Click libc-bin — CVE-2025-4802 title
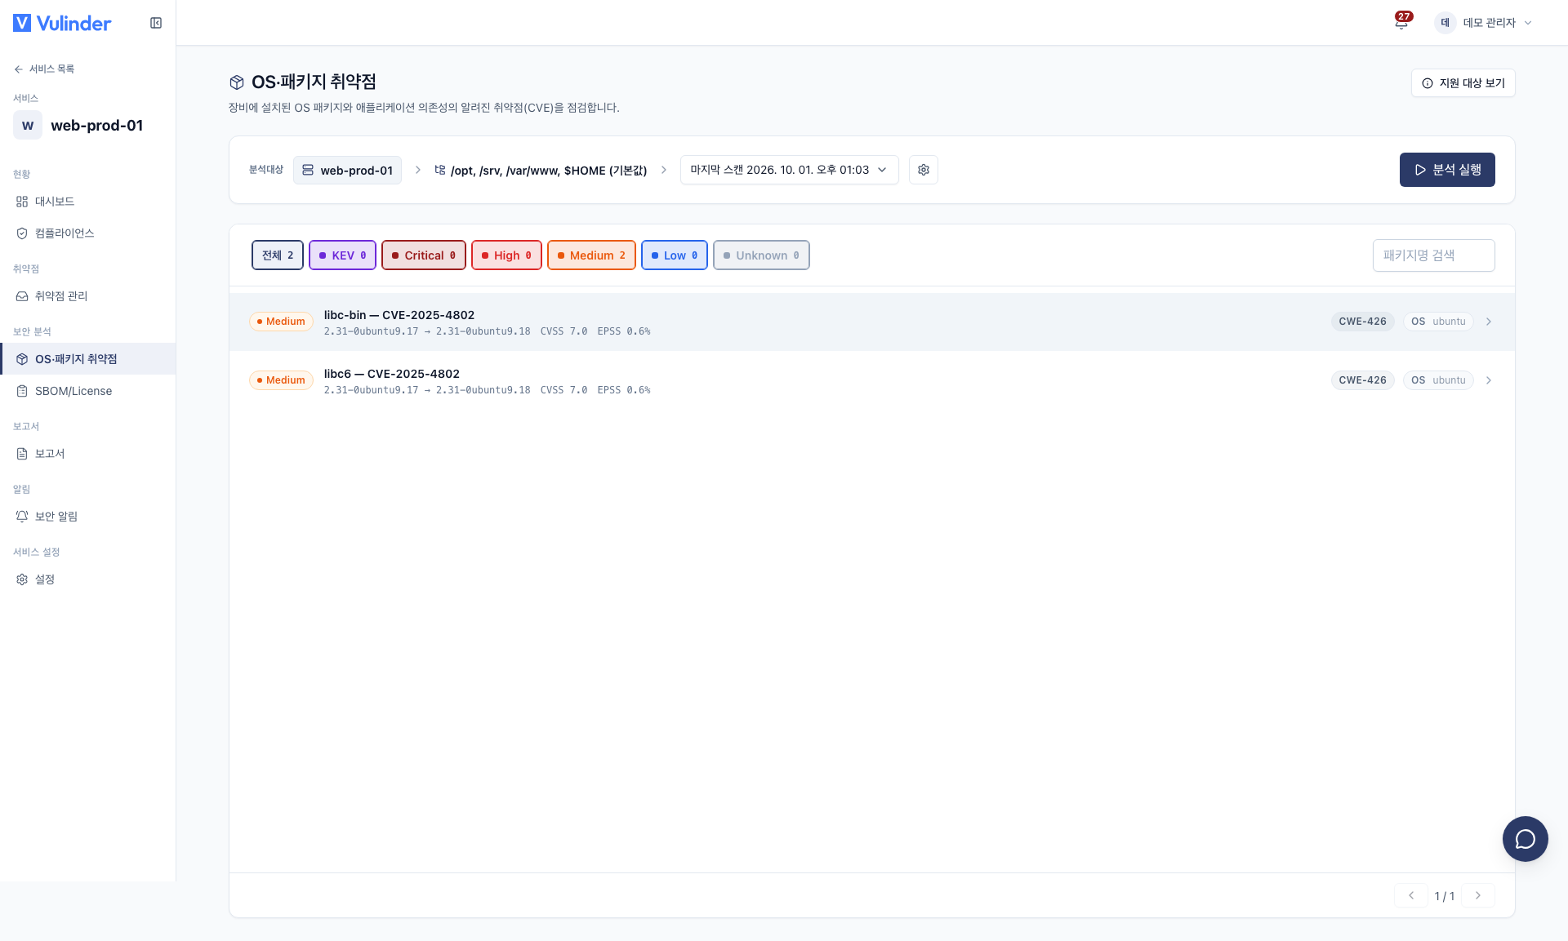Image resolution: width=1568 pixels, height=941 pixels. coord(399,315)
